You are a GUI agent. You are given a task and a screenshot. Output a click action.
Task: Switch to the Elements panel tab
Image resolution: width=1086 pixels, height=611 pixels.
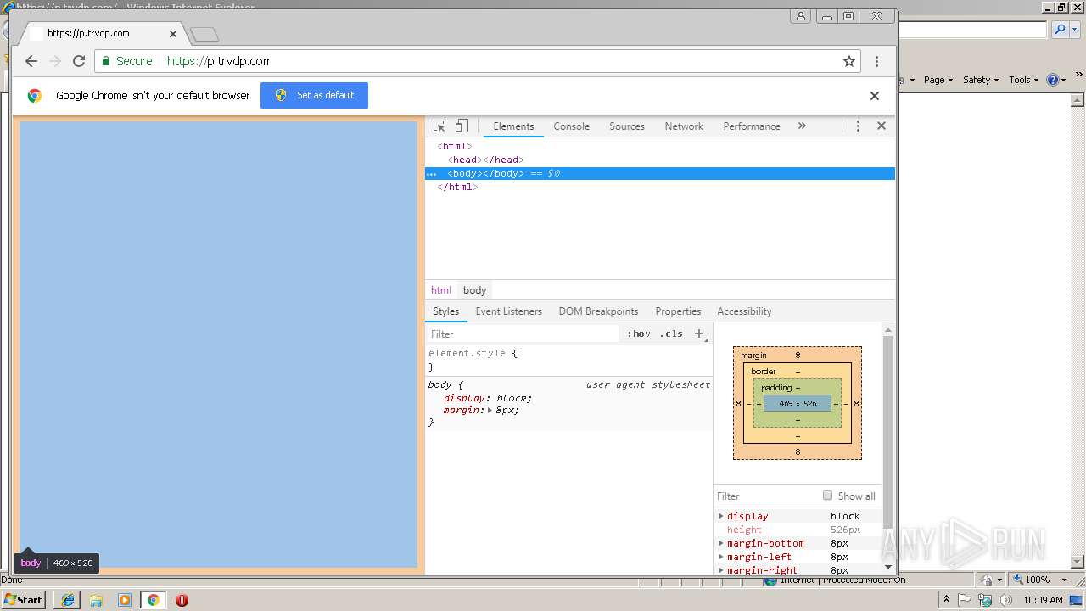(x=513, y=126)
